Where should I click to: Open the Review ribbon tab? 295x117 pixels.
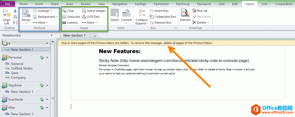(86, 4)
